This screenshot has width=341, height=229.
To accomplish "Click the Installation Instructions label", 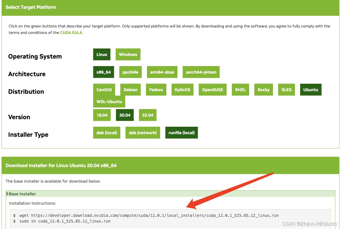I will pos(32,203).
